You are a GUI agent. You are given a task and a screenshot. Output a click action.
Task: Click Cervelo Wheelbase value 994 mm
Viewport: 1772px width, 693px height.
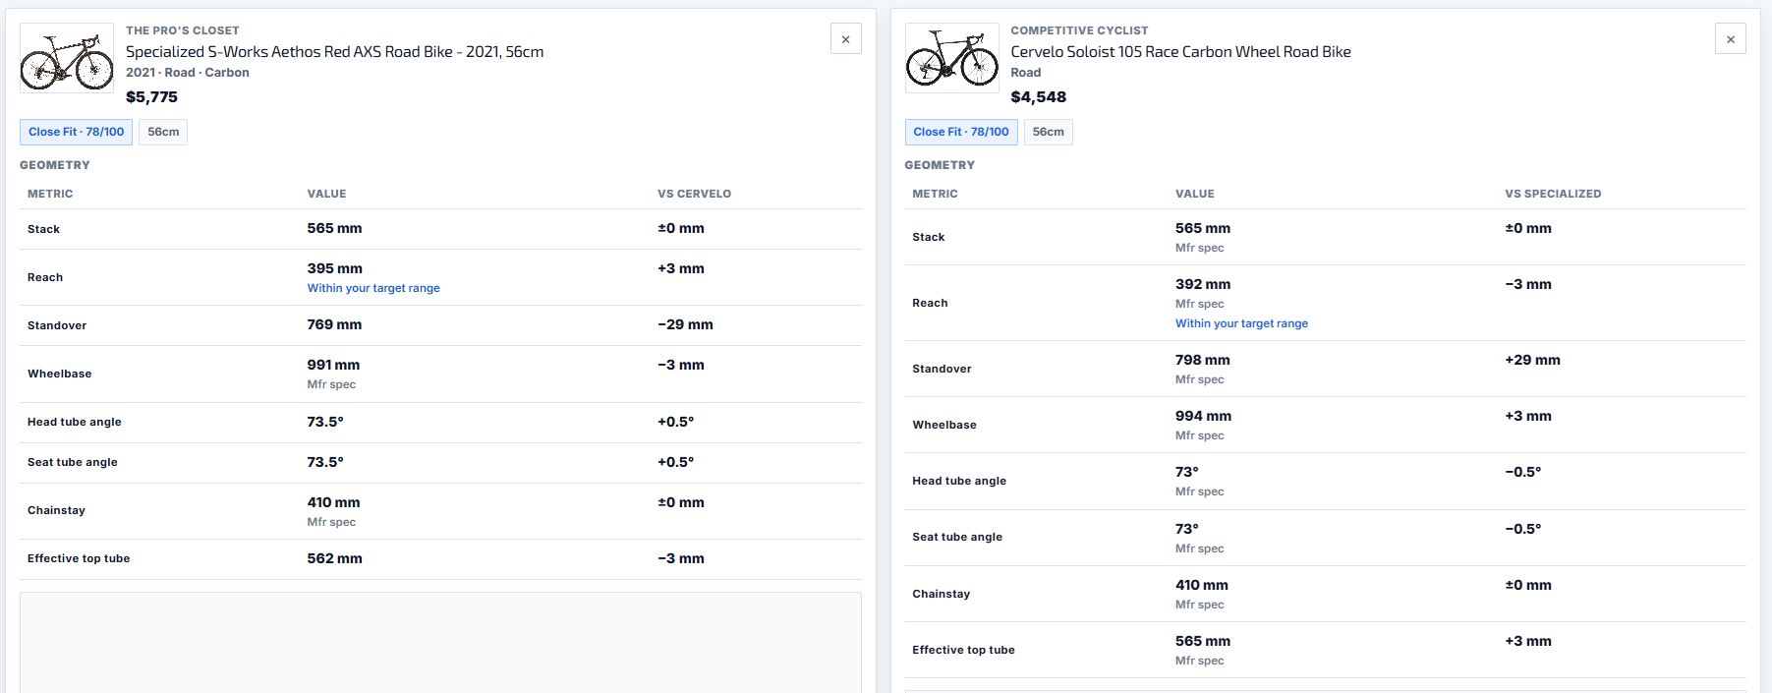point(1203,416)
